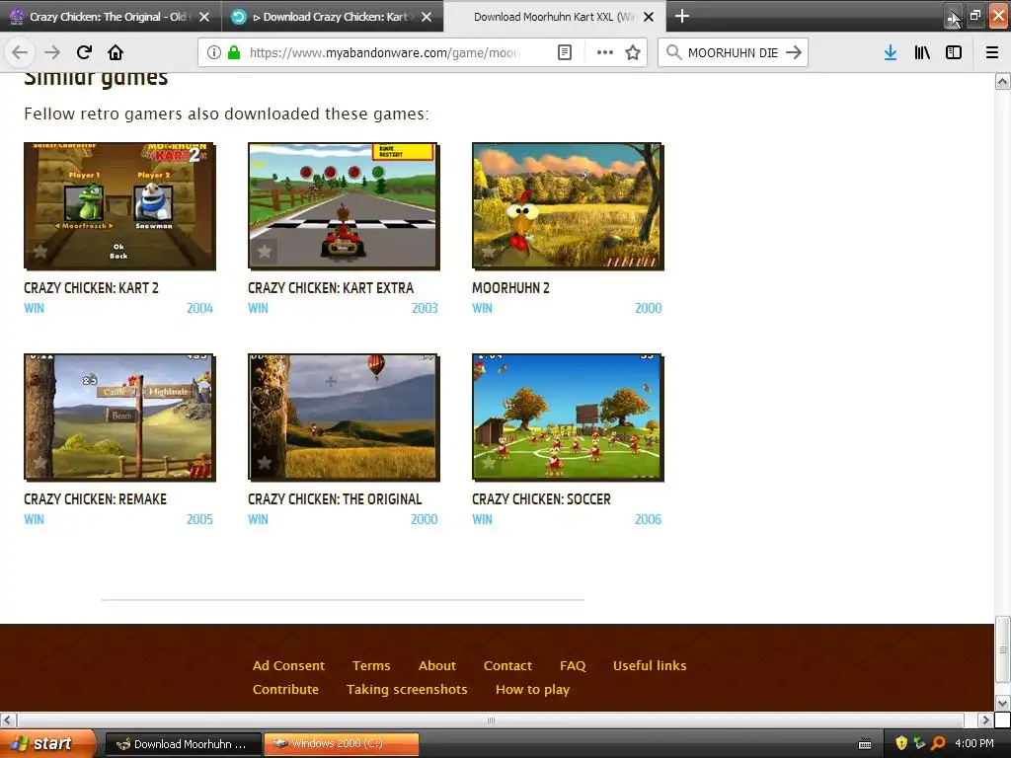Image resolution: width=1011 pixels, height=758 pixels.
Task: Favorite star on Crazy Chicken: The Original thumbnail
Action: pos(265,462)
